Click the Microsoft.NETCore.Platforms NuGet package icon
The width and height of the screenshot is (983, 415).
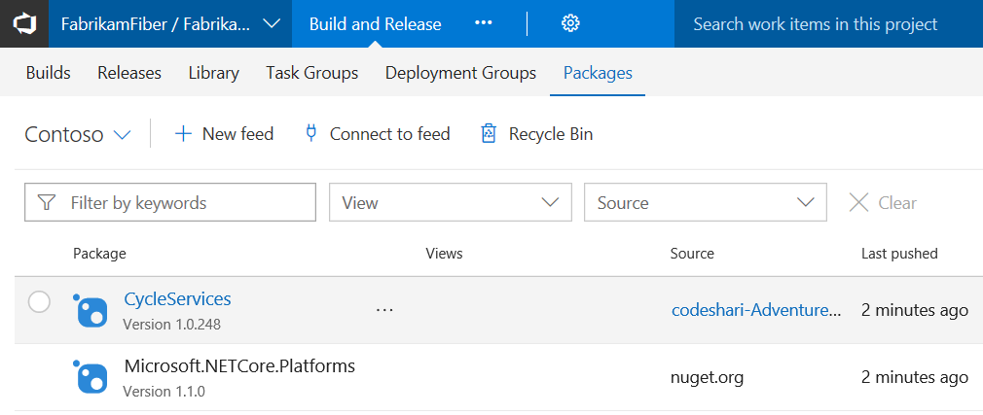(91, 377)
